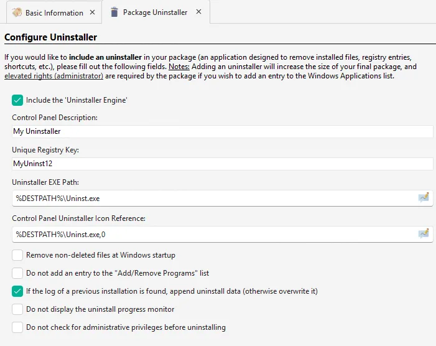This screenshot has width=436, height=346.
Task: Click the Basic Information tab icon
Action: [x=17, y=12]
